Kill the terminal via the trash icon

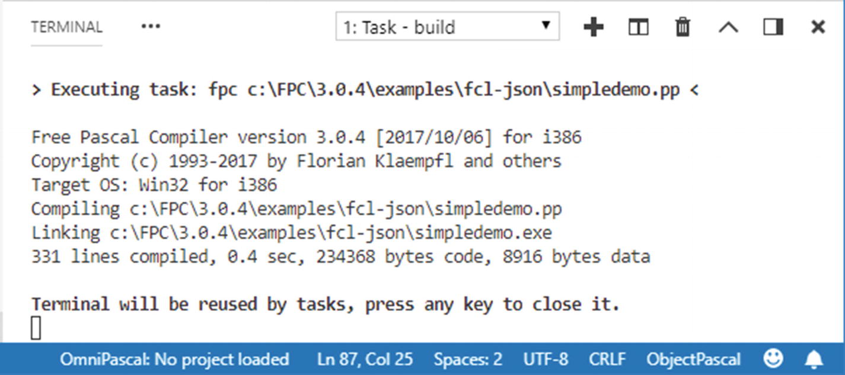[x=682, y=26]
